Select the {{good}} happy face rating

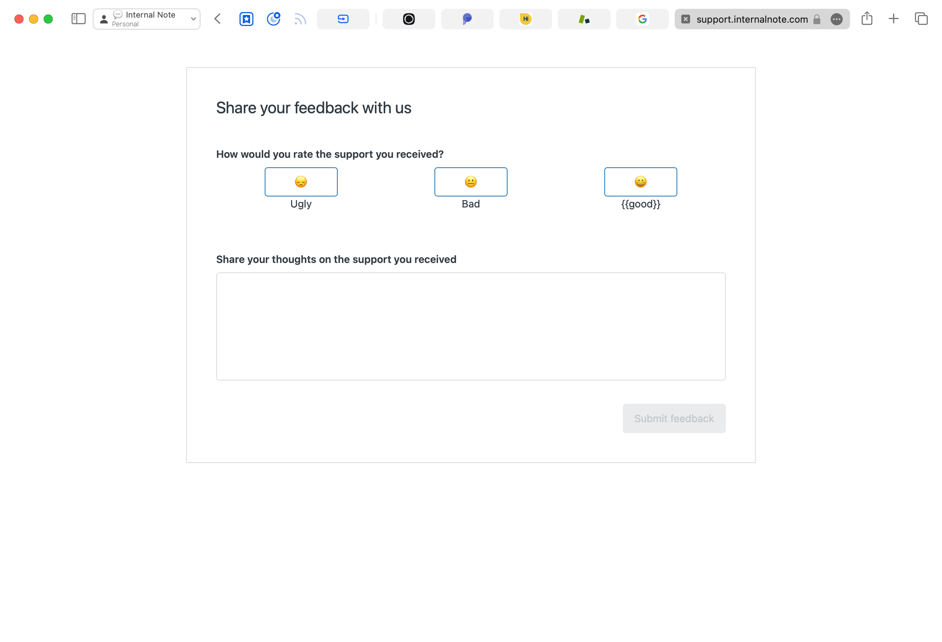[640, 182]
